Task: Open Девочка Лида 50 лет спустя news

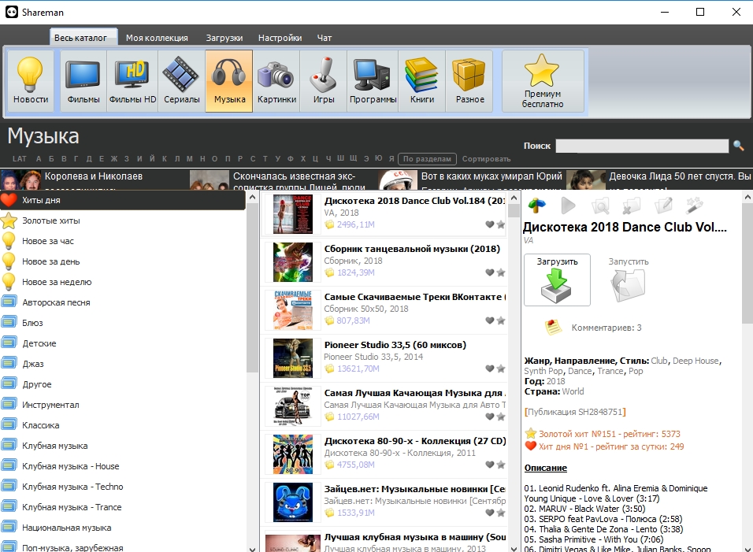Action: [658, 180]
